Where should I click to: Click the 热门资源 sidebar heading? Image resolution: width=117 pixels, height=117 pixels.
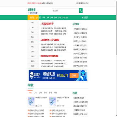tap(75, 93)
